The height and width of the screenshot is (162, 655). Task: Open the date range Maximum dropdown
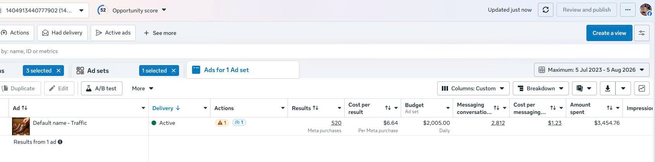[591, 70]
